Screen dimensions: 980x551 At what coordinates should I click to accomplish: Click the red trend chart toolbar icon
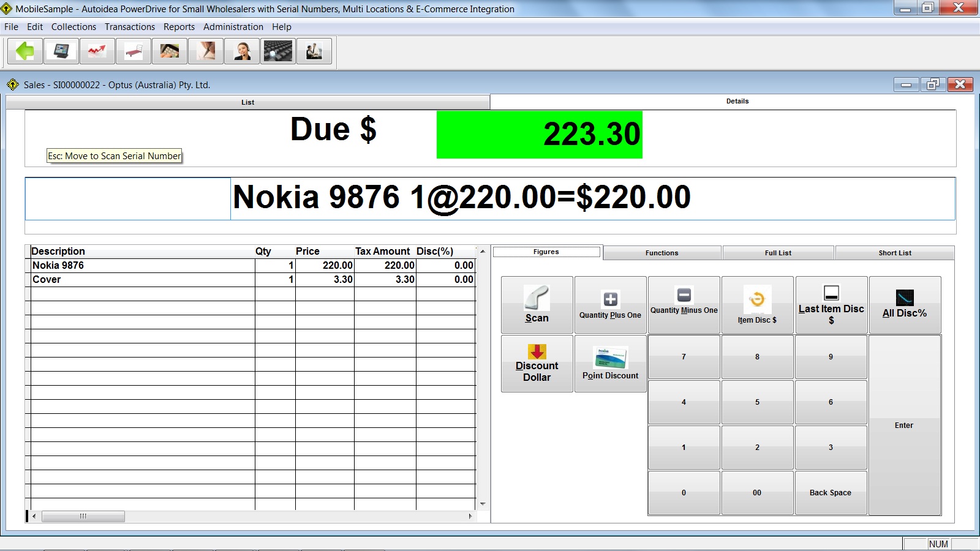coord(97,51)
